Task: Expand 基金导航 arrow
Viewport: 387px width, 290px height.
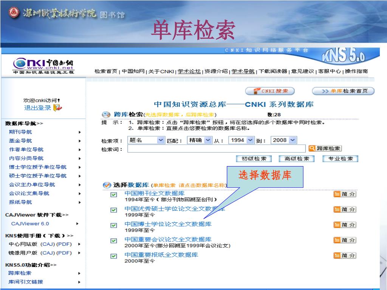Action: pos(80,141)
